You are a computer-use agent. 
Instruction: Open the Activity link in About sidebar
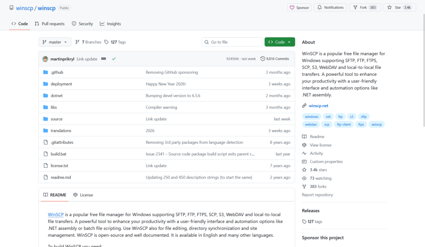pos(316,153)
